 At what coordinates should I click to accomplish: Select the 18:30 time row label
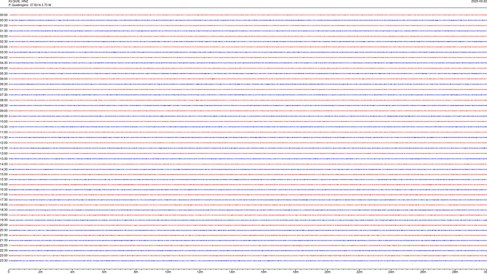4,210
